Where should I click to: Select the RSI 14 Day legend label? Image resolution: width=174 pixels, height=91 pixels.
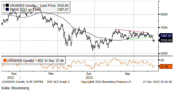pos(35,61)
